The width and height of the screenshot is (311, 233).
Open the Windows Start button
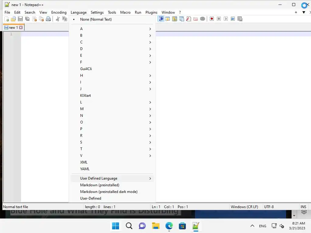click(x=116, y=226)
